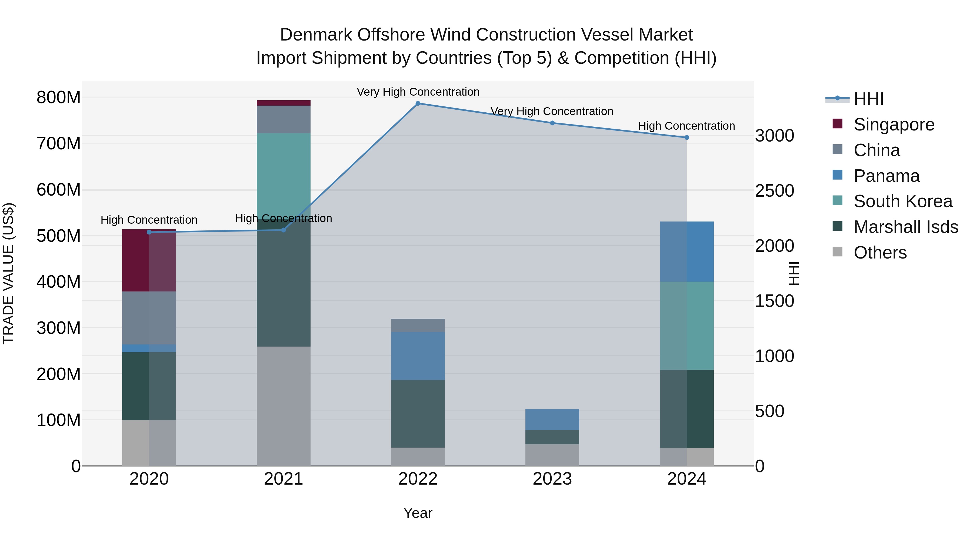The image size is (973, 547).
Task: Toggle the Marshall Isds legend entry
Action: (x=895, y=227)
